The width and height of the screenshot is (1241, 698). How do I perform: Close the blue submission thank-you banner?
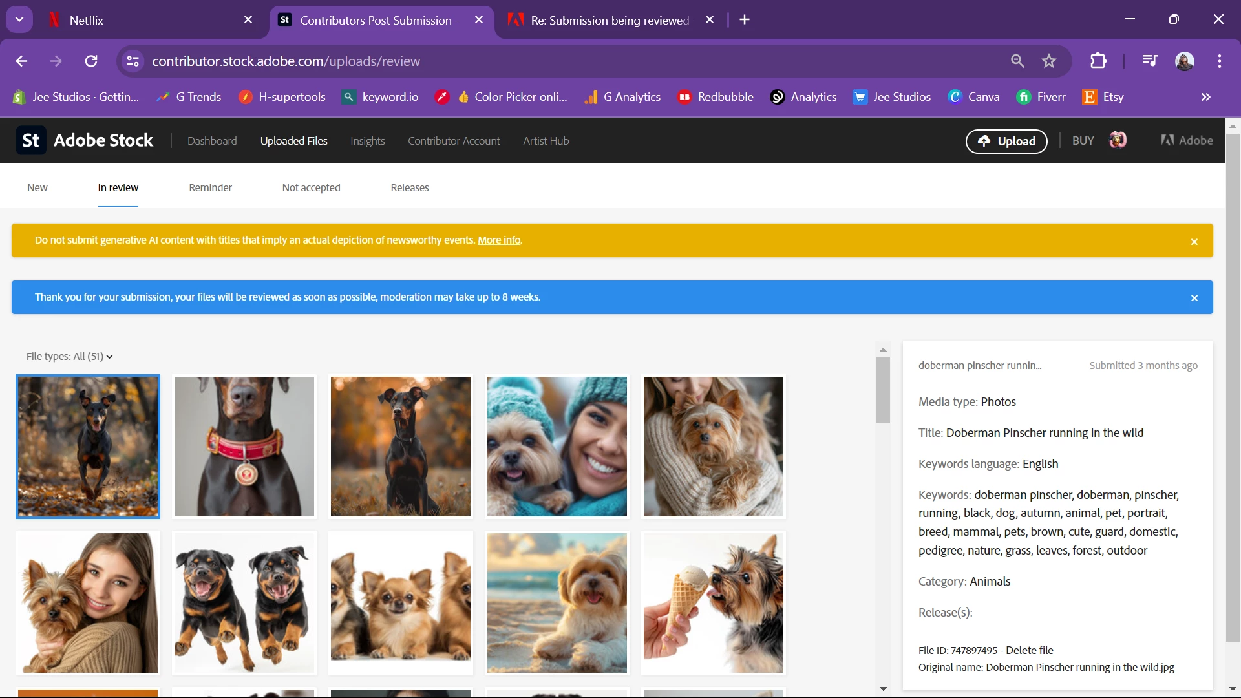[x=1194, y=298]
